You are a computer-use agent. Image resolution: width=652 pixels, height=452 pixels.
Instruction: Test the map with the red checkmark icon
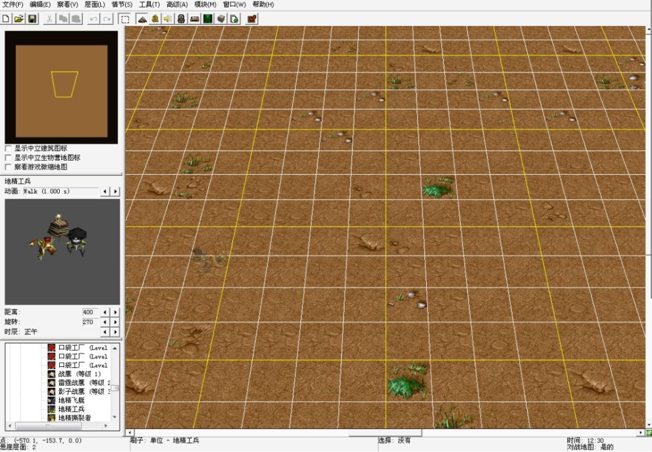click(x=252, y=19)
